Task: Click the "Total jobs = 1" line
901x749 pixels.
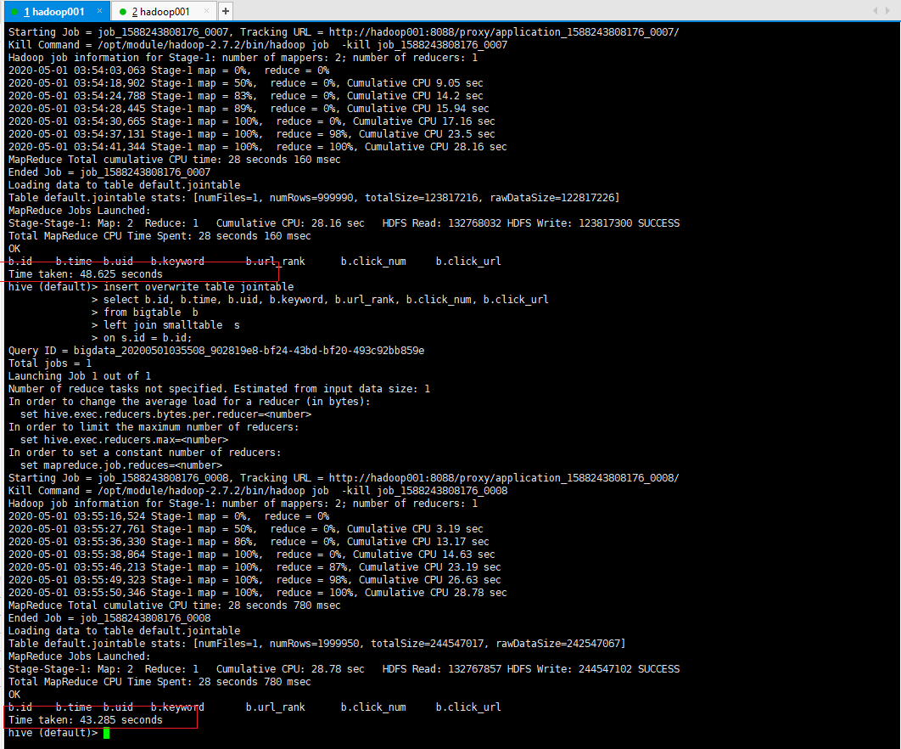Action: [x=50, y=363]
